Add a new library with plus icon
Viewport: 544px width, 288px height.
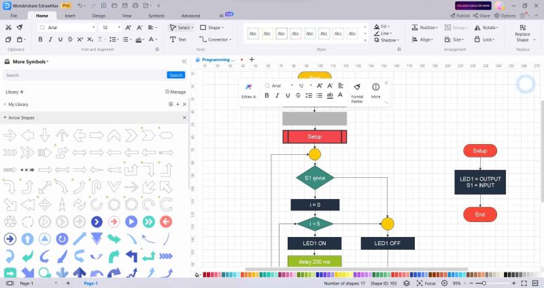point(177,104)
